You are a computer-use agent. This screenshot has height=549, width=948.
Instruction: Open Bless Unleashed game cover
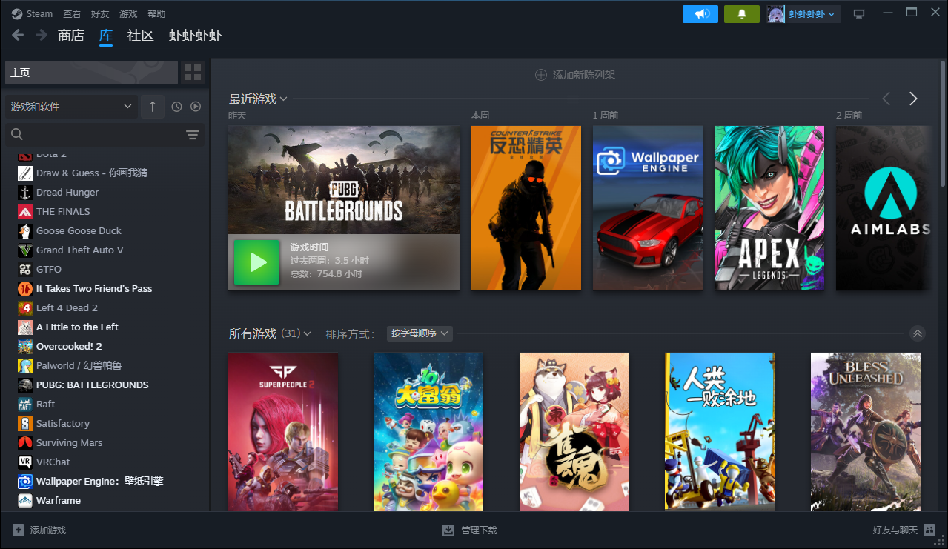point(866,431)
